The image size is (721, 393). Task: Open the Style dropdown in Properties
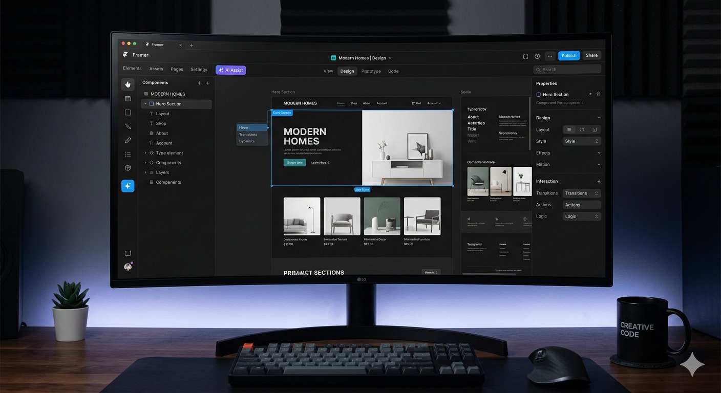tap(582, 141)
